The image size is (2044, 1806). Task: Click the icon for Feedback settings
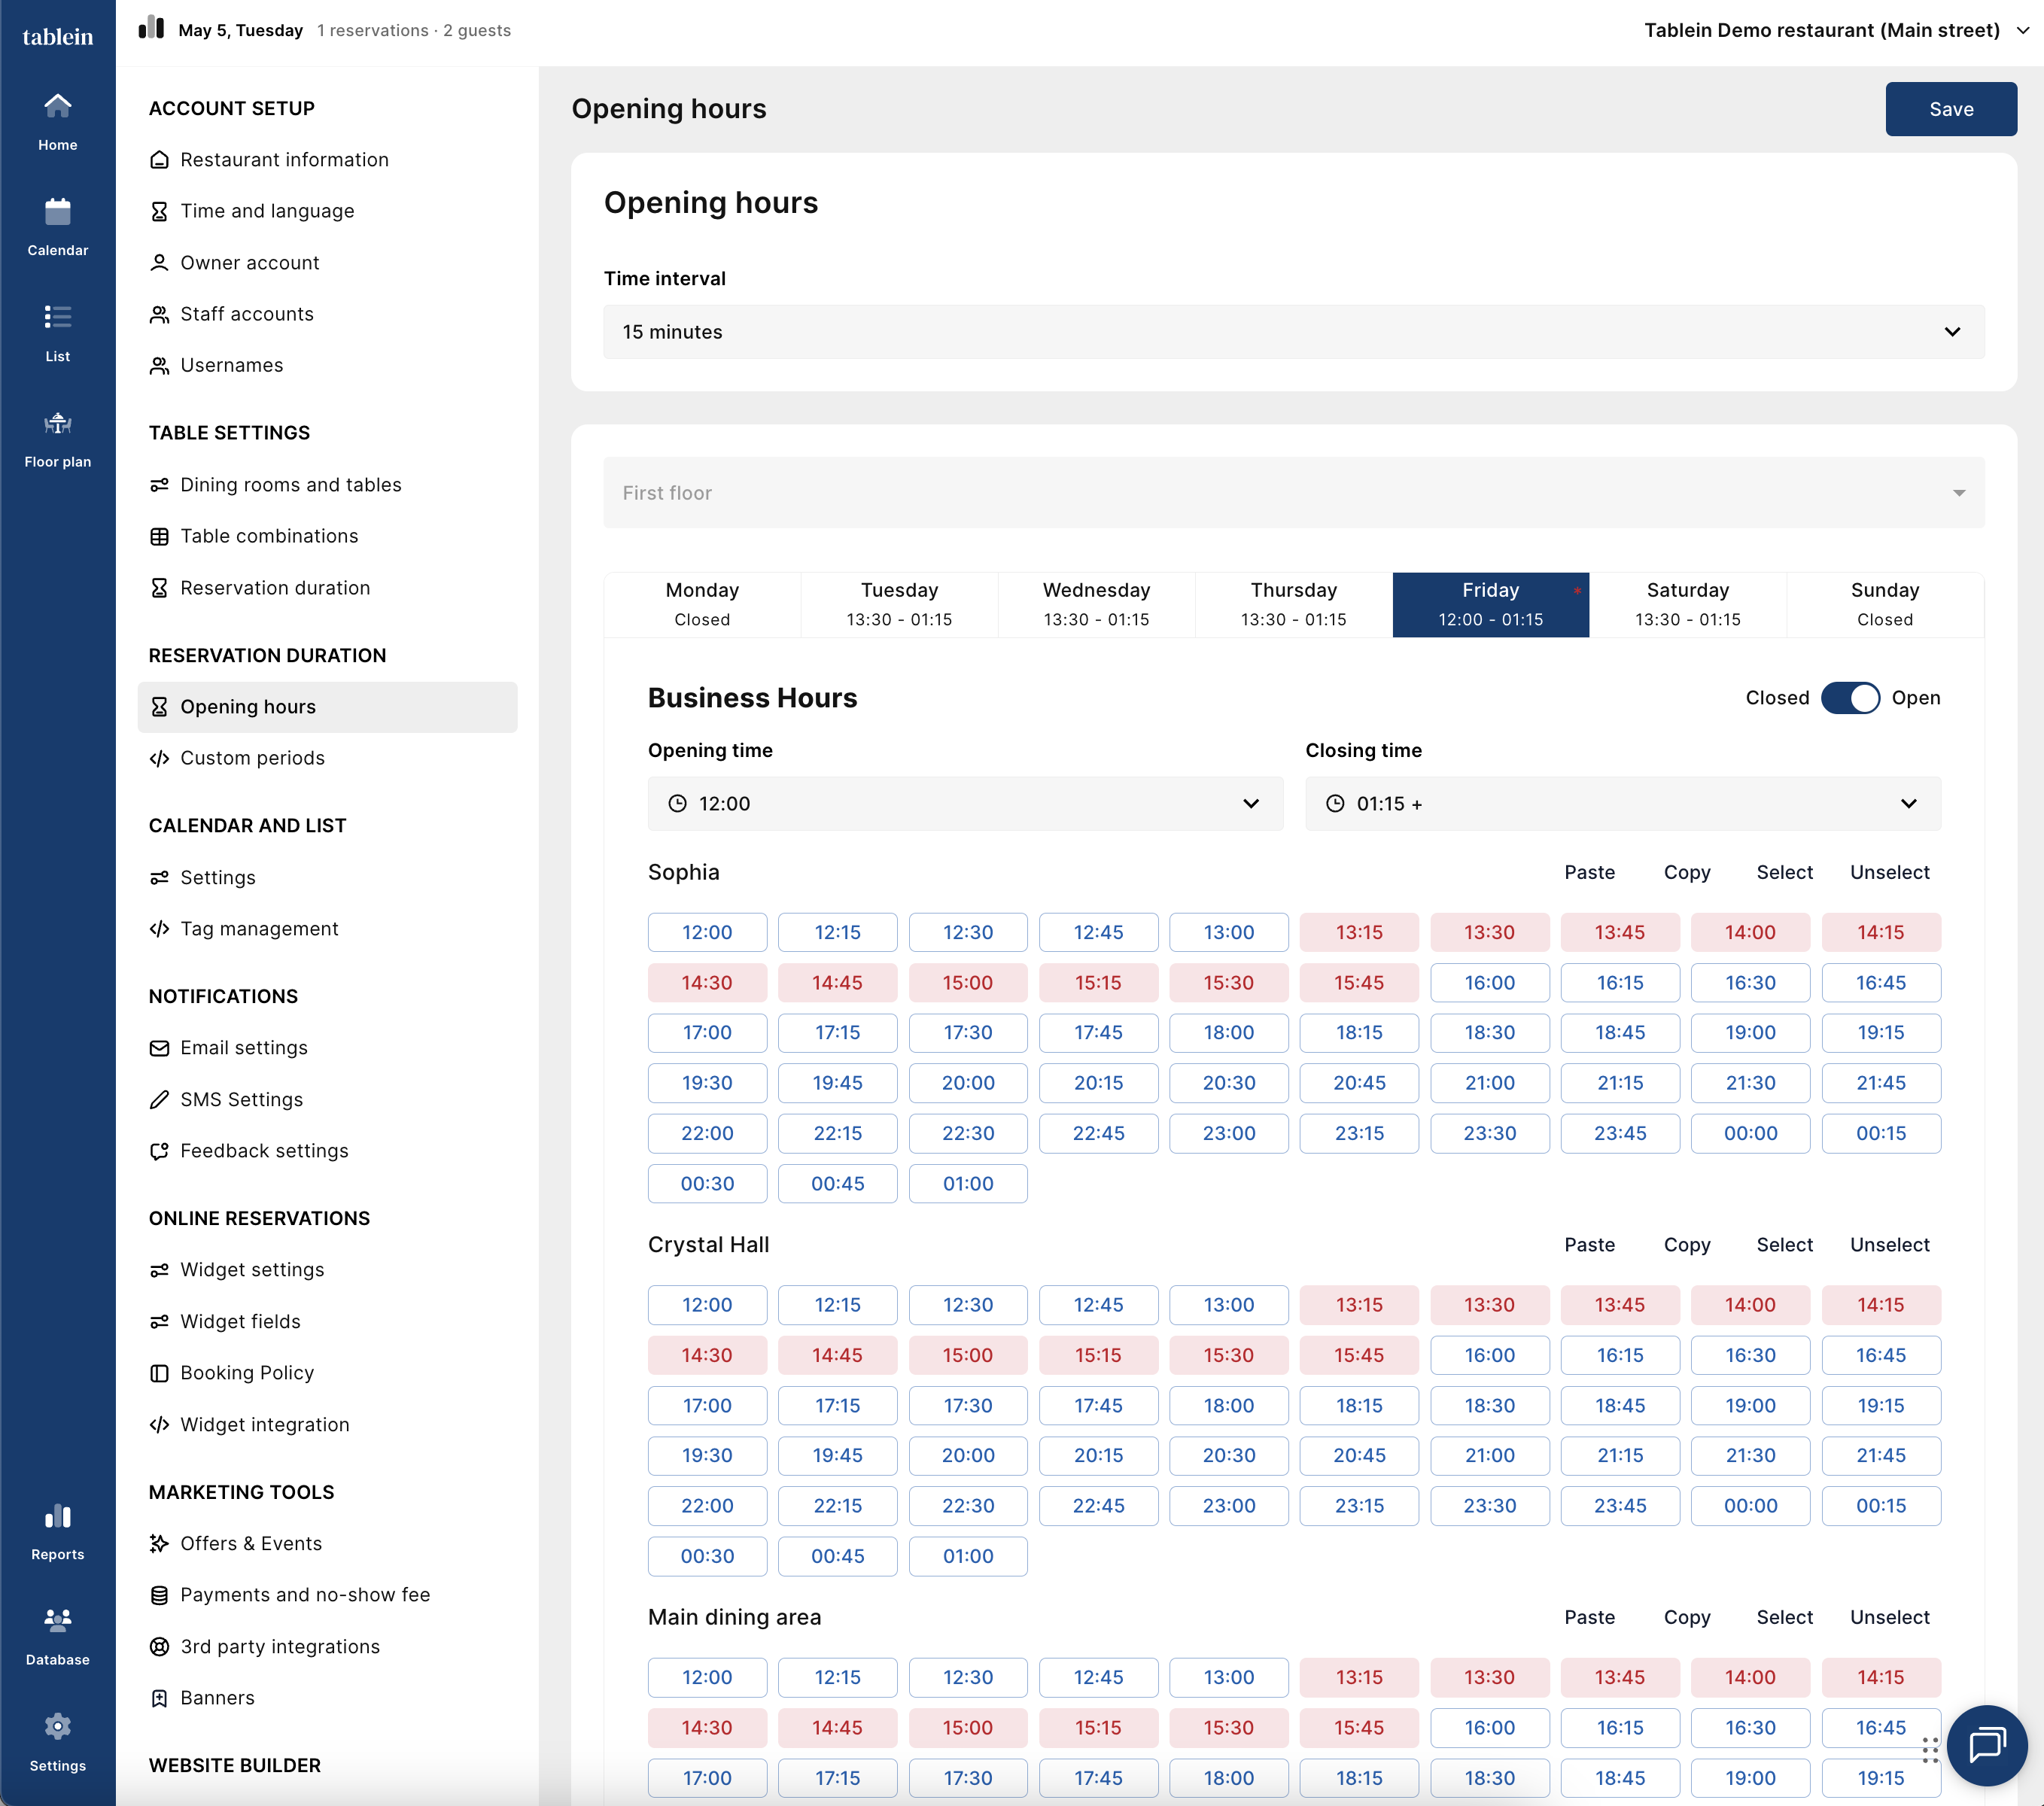click(x=159, y=1151)
